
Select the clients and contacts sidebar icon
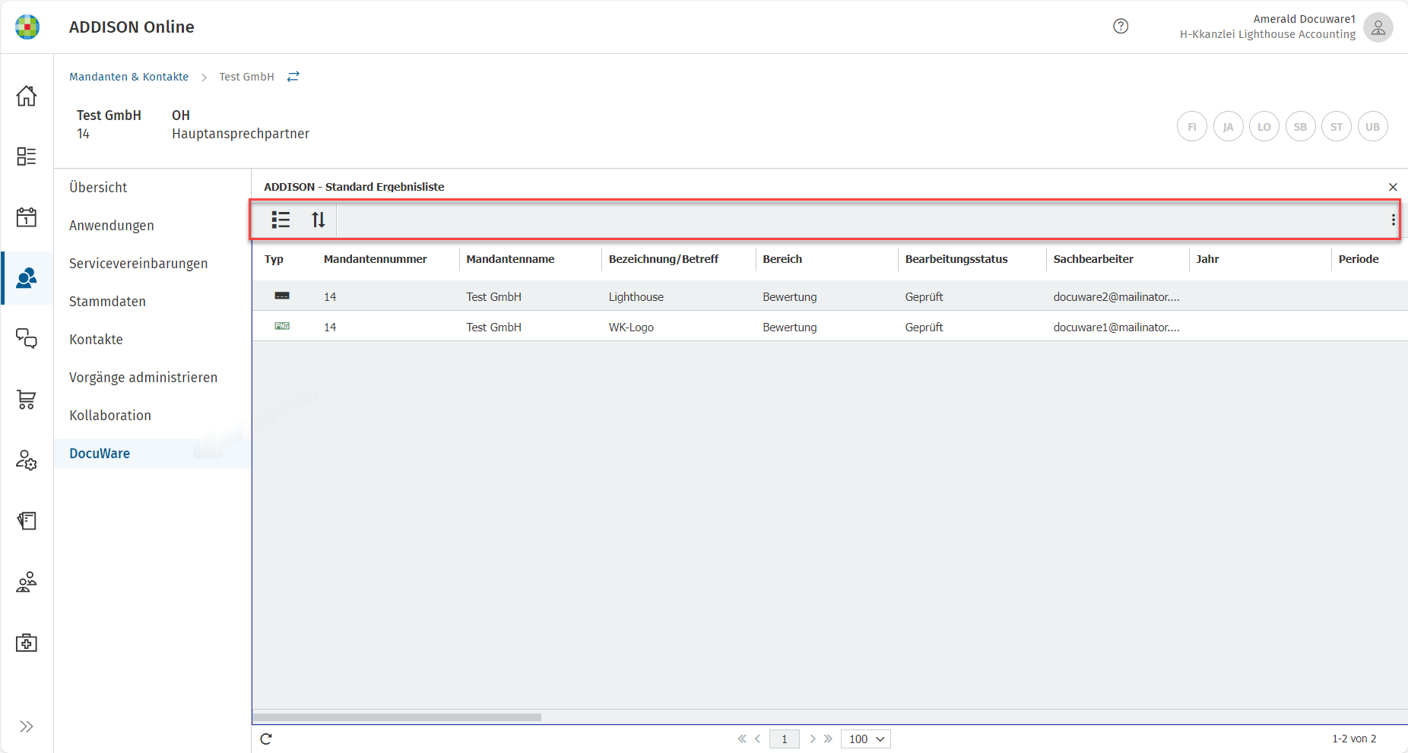coord(27,278)
